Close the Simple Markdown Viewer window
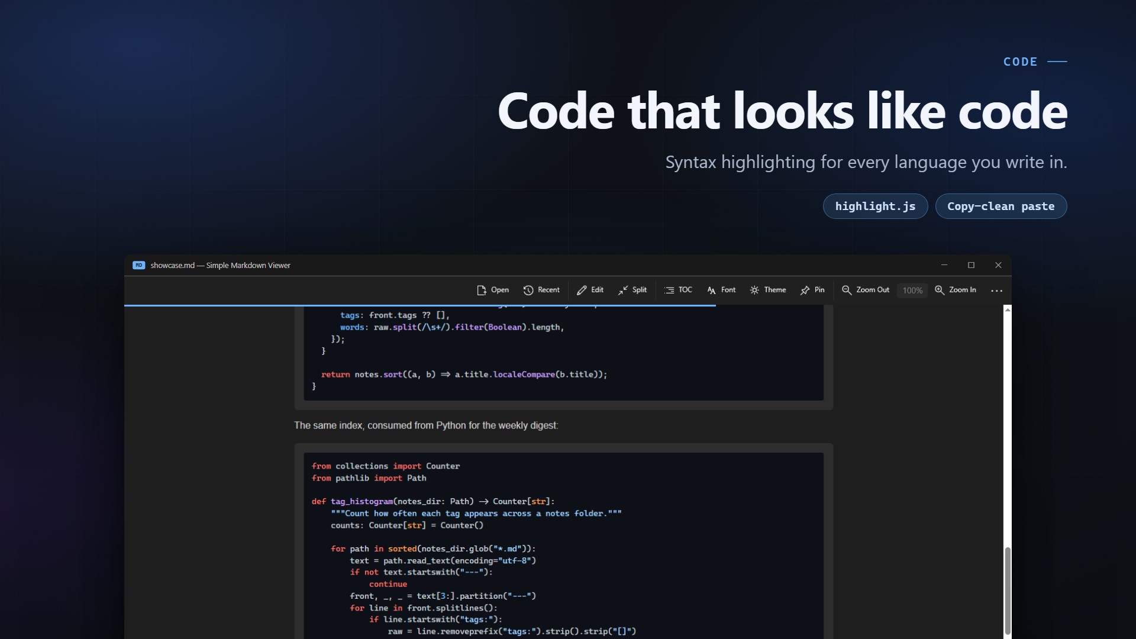This screenshot has height=639, width=1136. click(998, 265)
